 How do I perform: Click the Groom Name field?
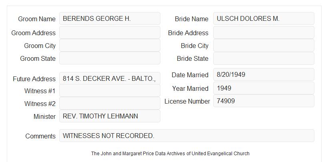click(110, 18)
